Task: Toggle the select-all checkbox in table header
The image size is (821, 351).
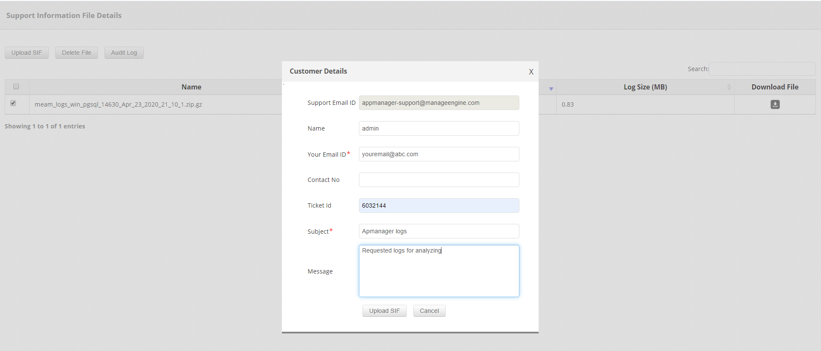Action: (x=16, y=86)
